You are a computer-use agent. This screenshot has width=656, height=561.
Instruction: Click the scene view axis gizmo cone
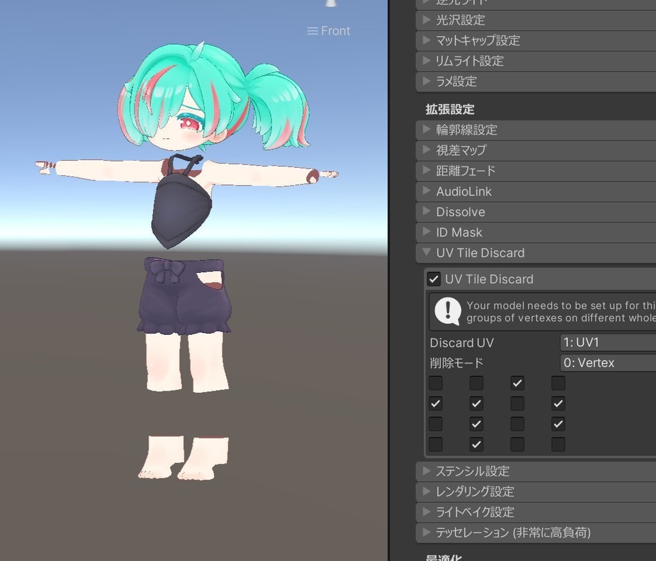click(x=330, y=4)
